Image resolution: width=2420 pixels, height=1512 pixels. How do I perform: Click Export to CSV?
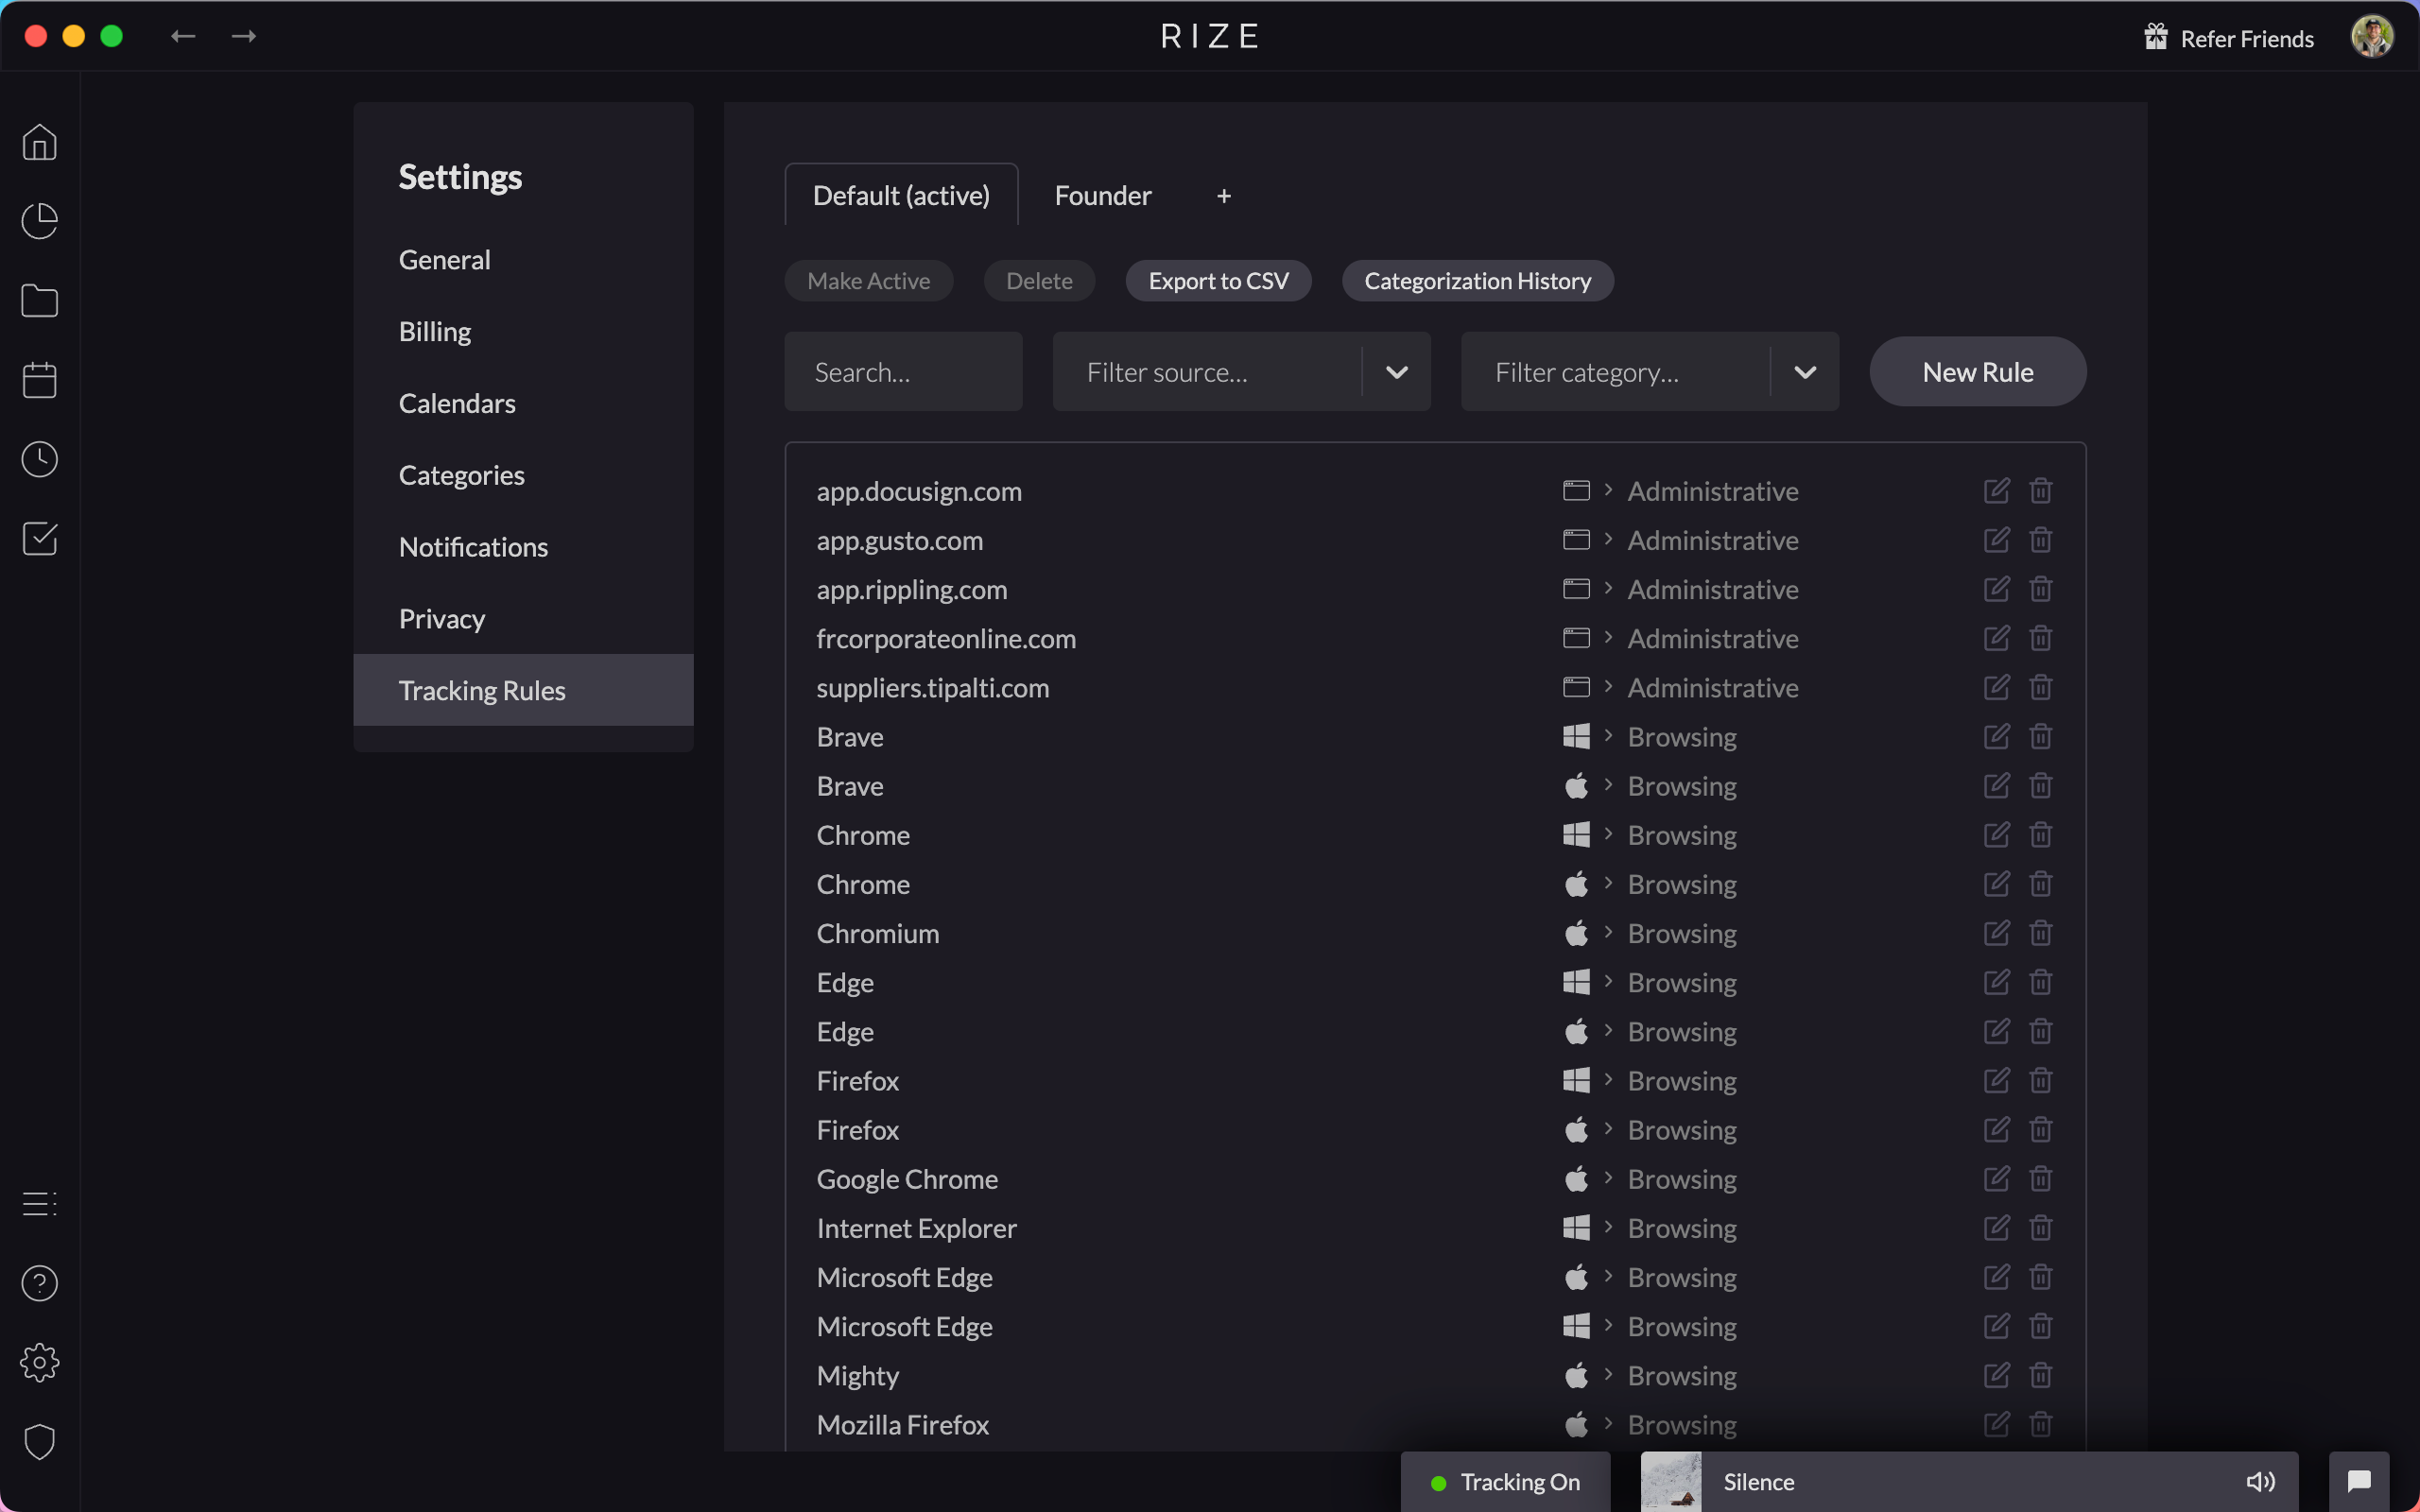click(x=1218, y=281)
